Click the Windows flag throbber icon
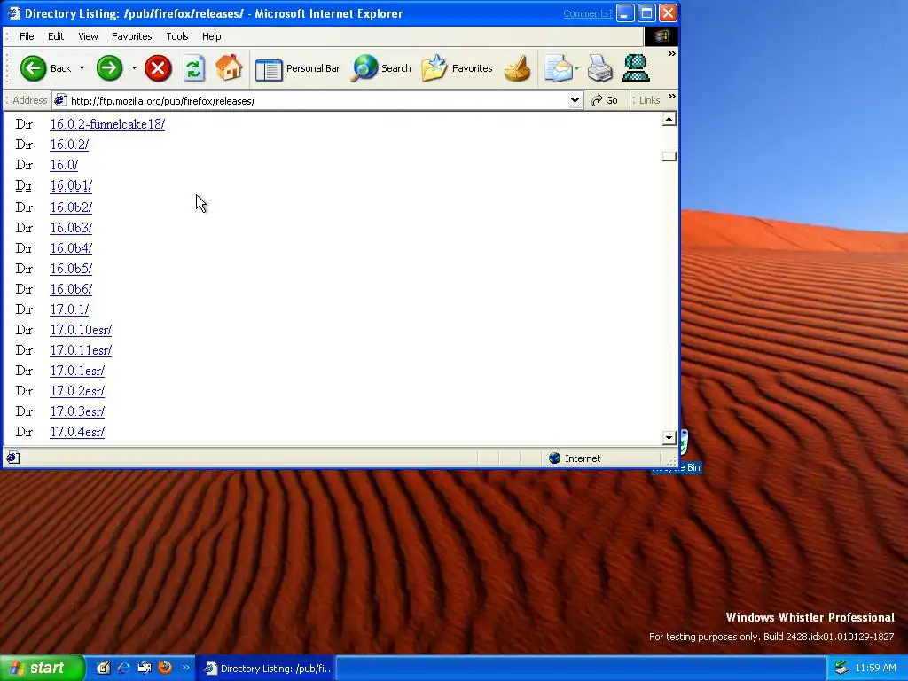 pos(661,36)
